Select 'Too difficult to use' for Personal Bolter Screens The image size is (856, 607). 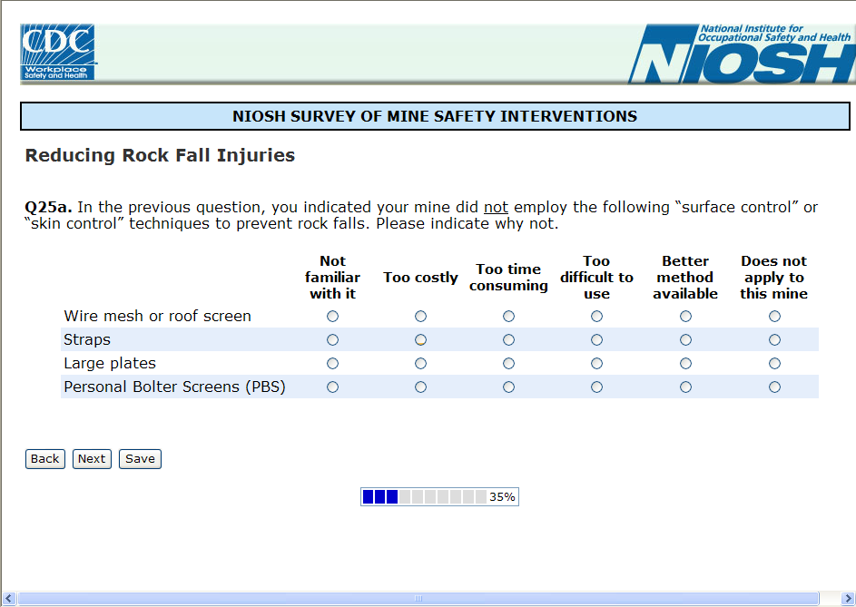[596, 387]
